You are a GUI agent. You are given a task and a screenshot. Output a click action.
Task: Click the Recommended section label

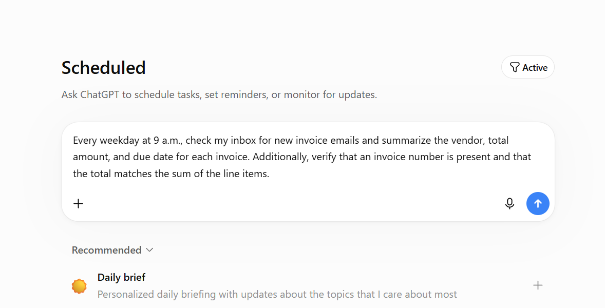click(106, 250)
